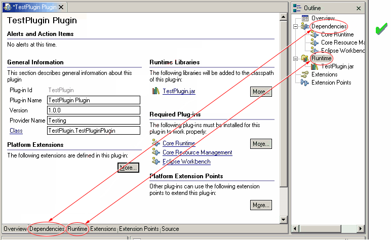Click the 'Alerts and Action Items' heading
Image resolution: width=391 pixels, height=240 pixels.
[x=40, y=34]
